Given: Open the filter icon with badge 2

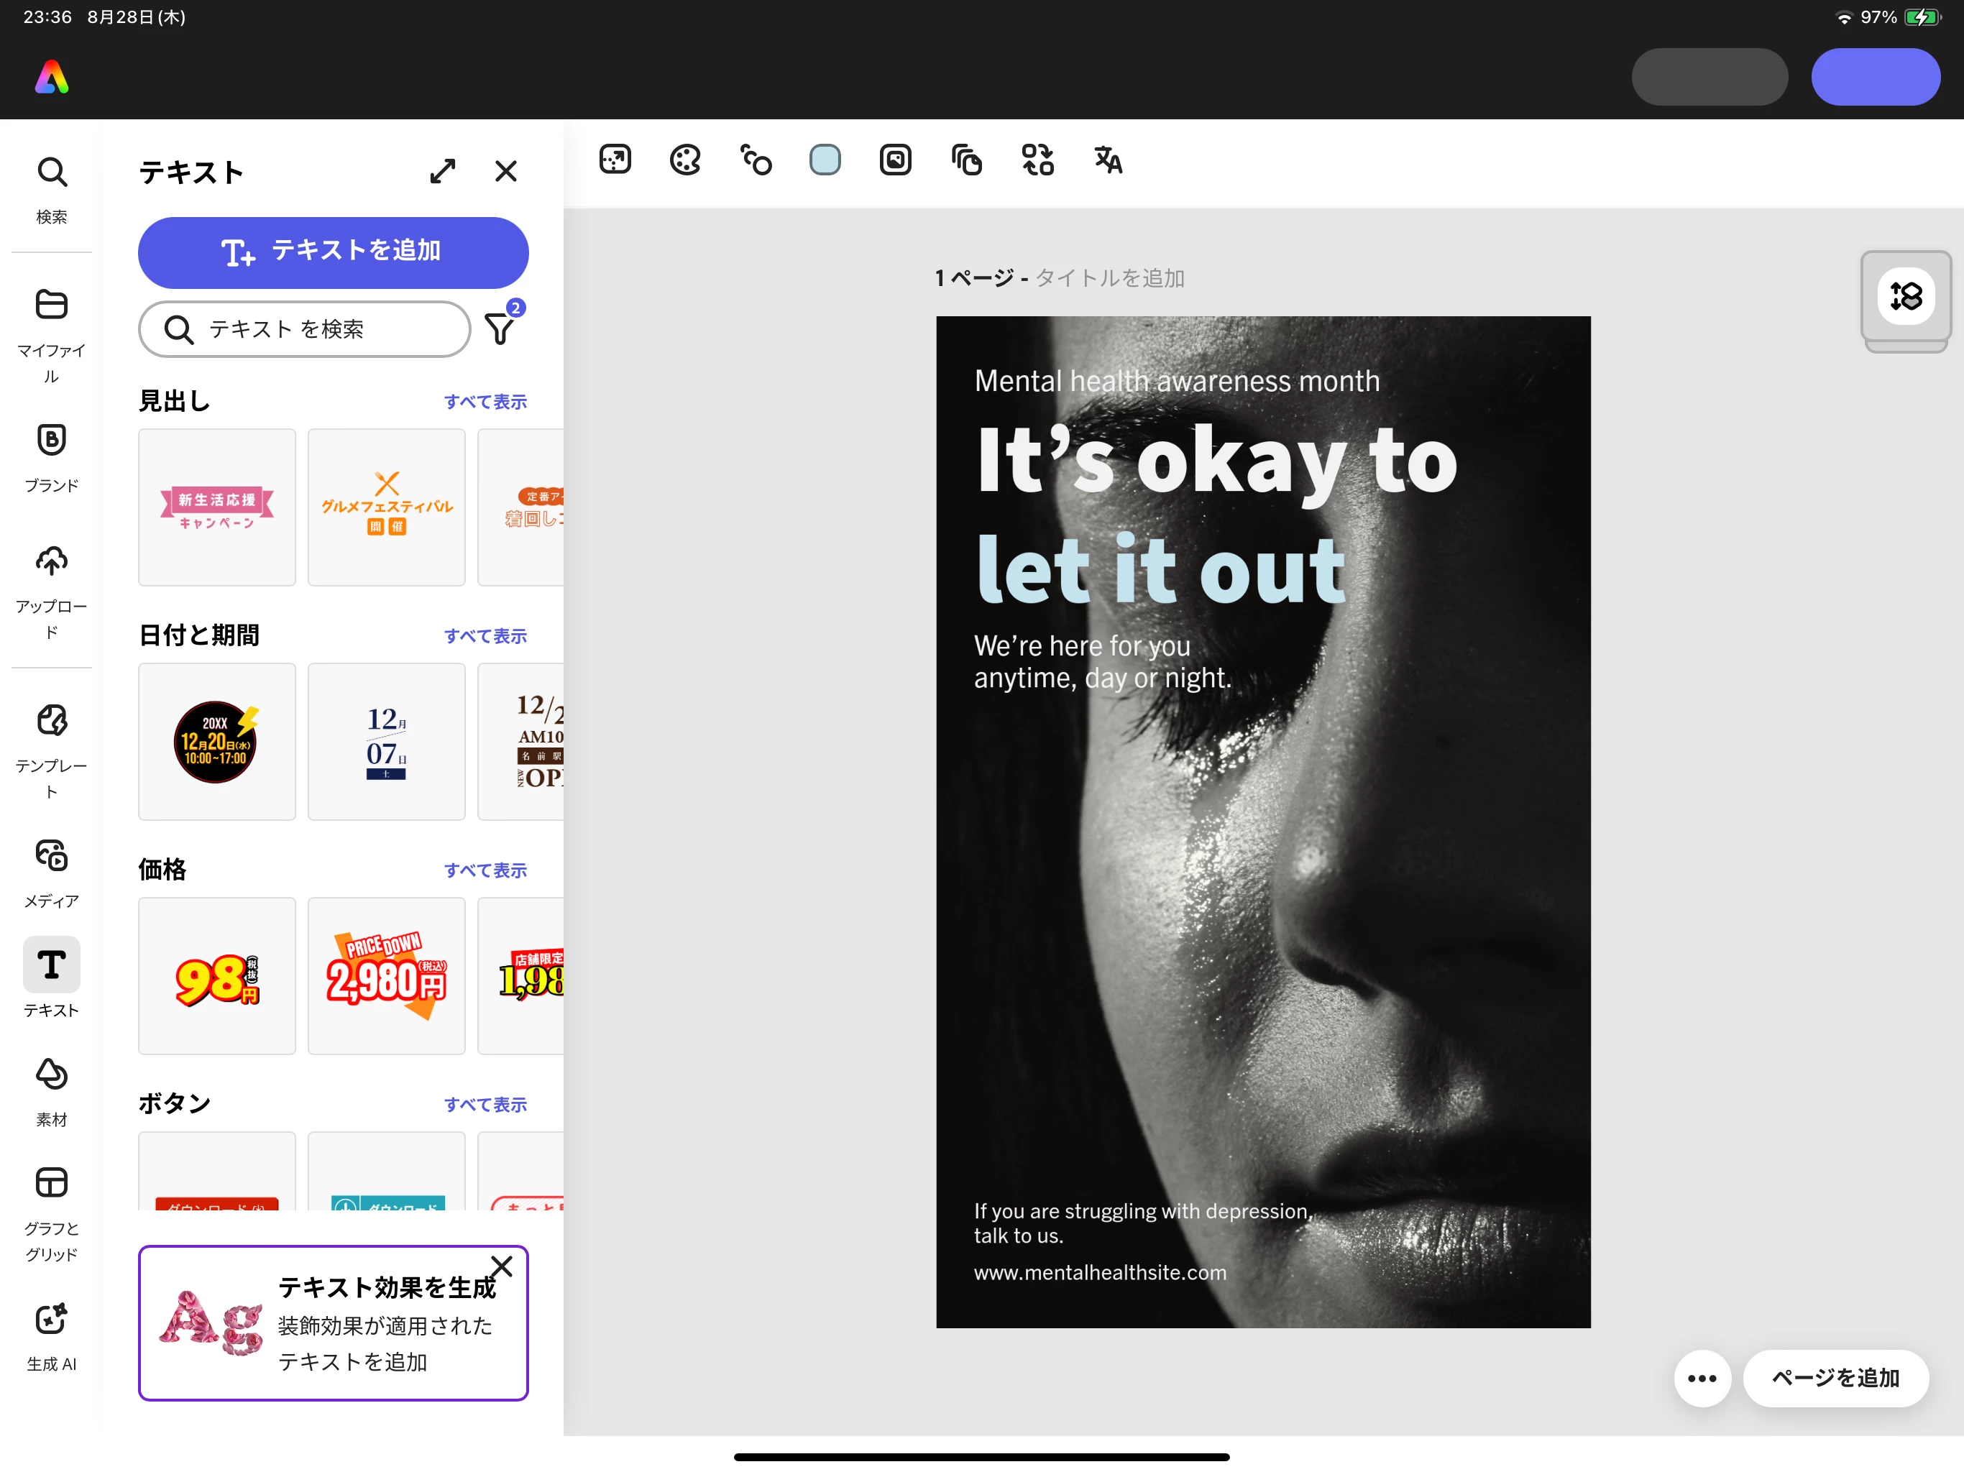Looking at the screenshot, I should [500, 328].
